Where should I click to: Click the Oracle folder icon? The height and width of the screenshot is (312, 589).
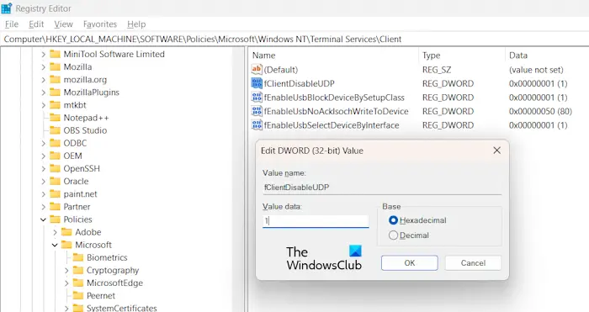(55, 182)
